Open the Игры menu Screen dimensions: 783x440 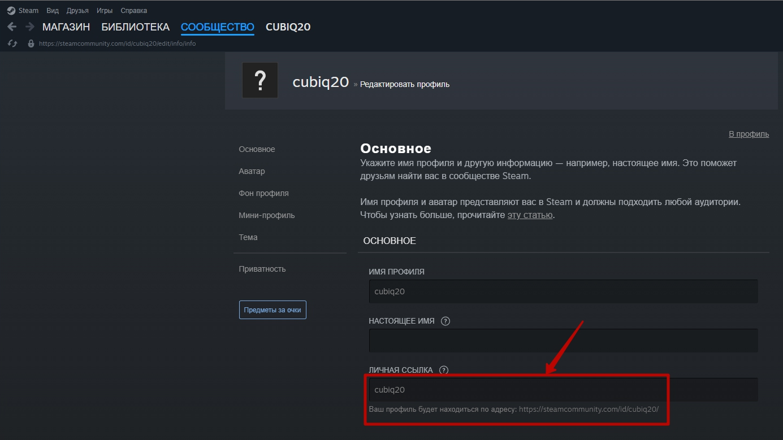coord(105,11)
